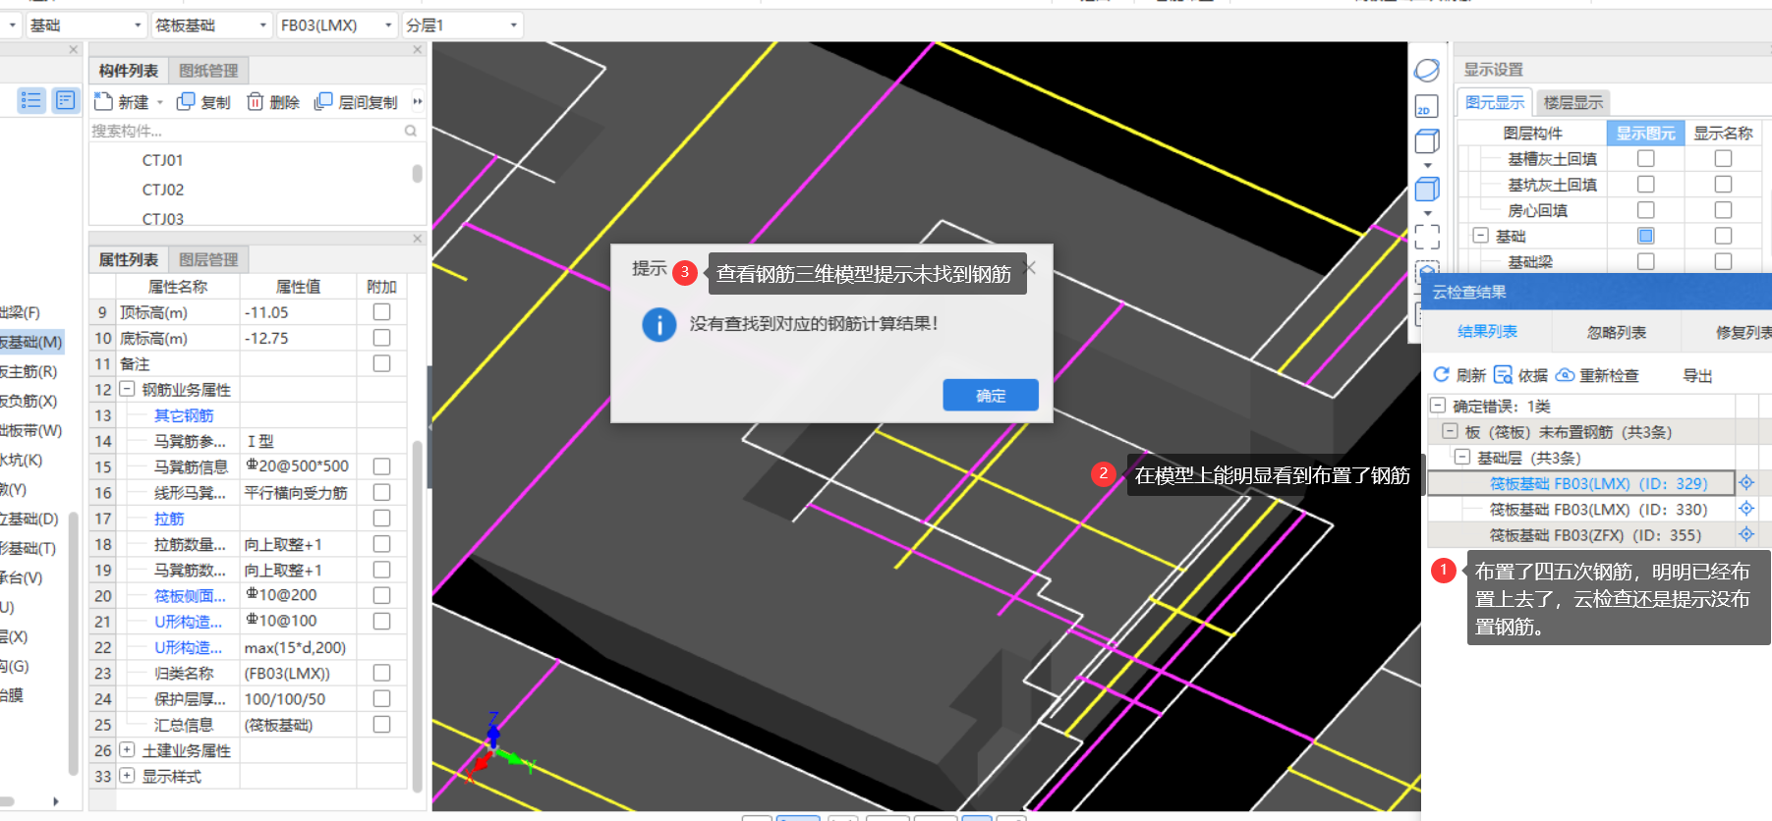Switch to 图纸管理 tab
The height and width of the screenshot is (821, 1772).
(x=208, y=71)
